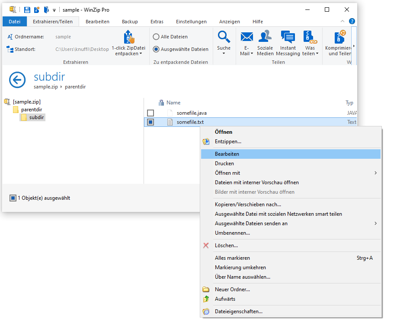Open the quick access toolbar customize arrow
397x324 pixels.
click(54, 10)
